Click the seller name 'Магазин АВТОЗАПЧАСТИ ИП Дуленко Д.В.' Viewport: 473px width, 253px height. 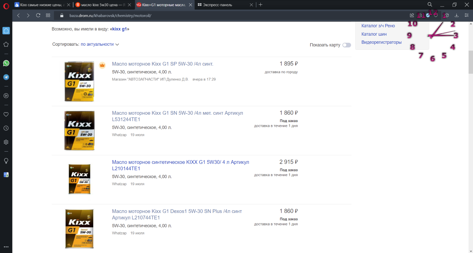click(150, 79)
